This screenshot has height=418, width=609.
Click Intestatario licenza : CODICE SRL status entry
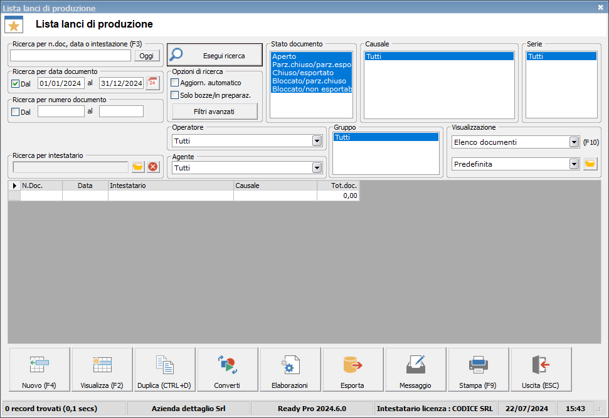pyautogui.click(x=435, y=409)
